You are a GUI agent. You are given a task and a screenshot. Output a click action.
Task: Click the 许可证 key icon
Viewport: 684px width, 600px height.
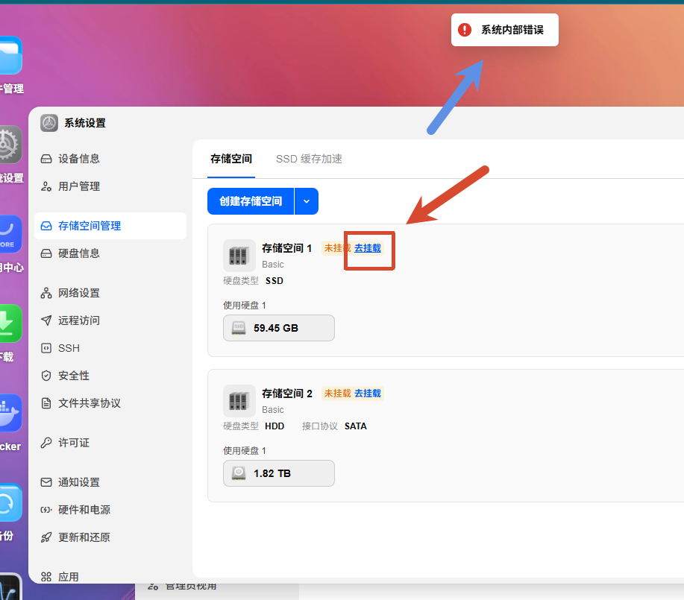(46, 443)
